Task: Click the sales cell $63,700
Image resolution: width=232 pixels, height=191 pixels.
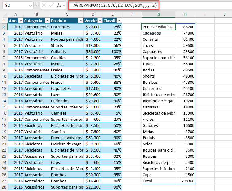Action: (93, 138)
